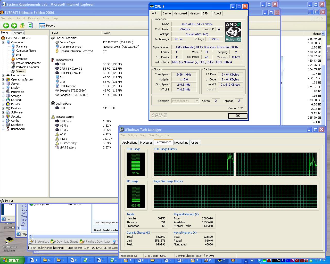Image resolution: width=330 pixels, height=264 pixels.
Task: Open the Shut Down menu in Task Manager
Action: pyautogui.click(x=156, y=135)
